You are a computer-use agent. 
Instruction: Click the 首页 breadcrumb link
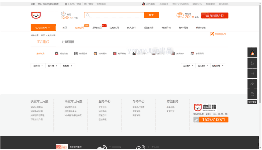[x=43, y=35]
